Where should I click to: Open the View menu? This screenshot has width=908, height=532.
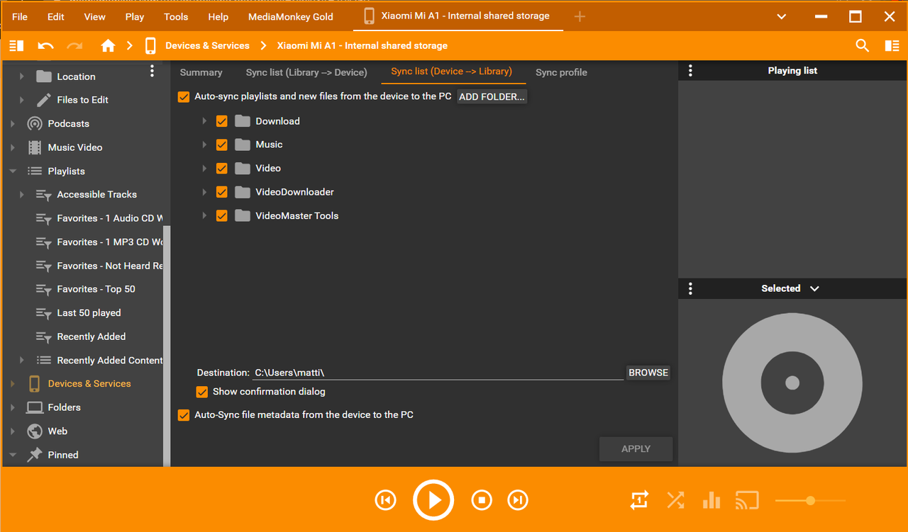94,16
